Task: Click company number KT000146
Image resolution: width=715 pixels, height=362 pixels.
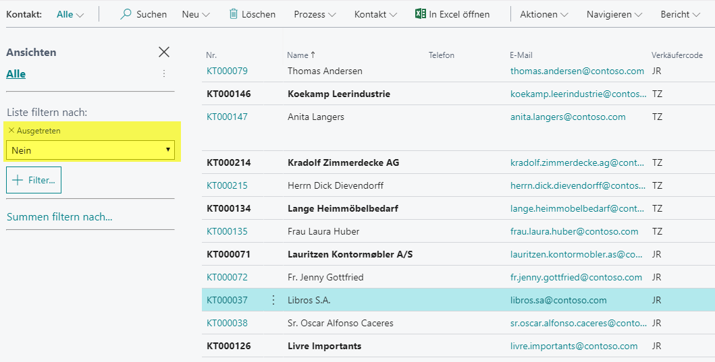Action: coord(228,94)
